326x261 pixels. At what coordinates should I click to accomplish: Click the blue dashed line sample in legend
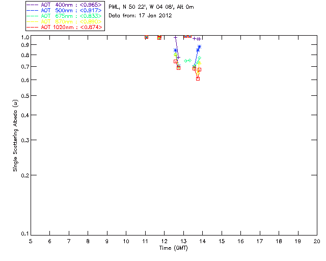pos(33,10)
